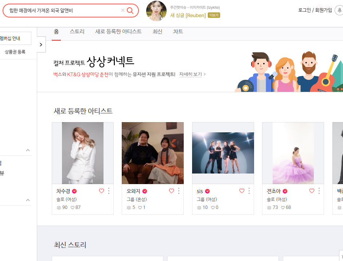Toggle the heart on 차수경's artist card
The height and width of the screenshot is (261, 343).
[x=101, y=190]
